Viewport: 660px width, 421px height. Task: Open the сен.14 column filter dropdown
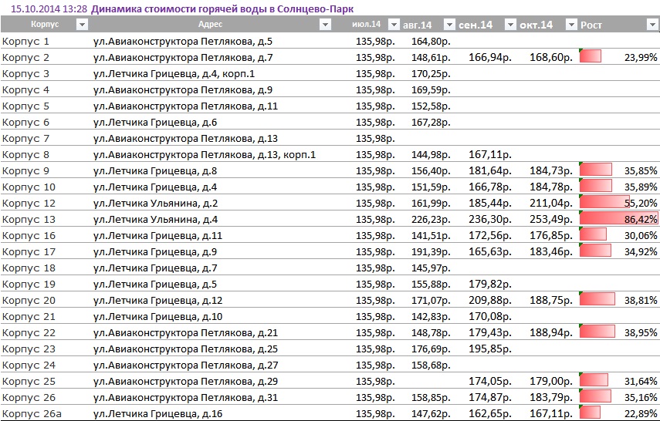coord(510,25)
